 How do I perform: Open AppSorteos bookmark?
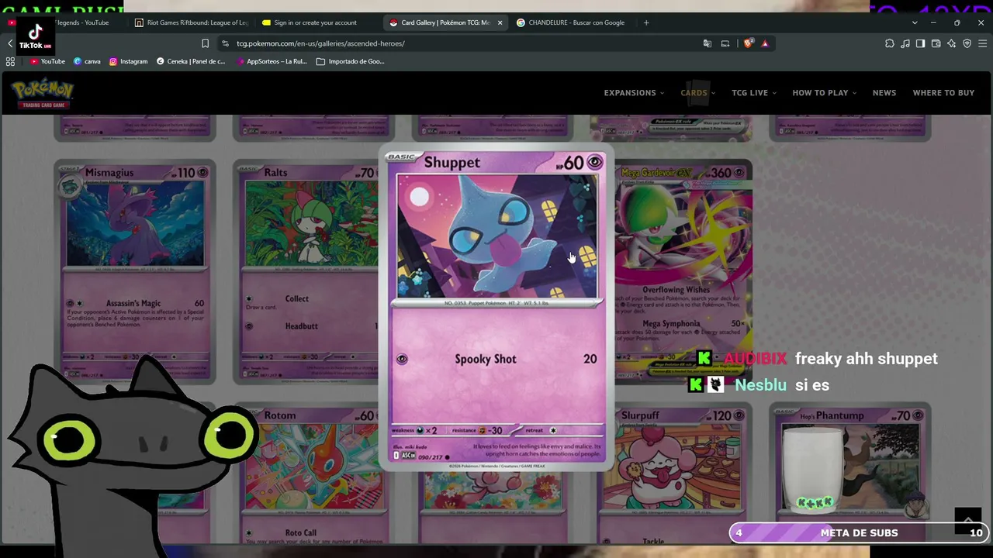tap(272, 61)
